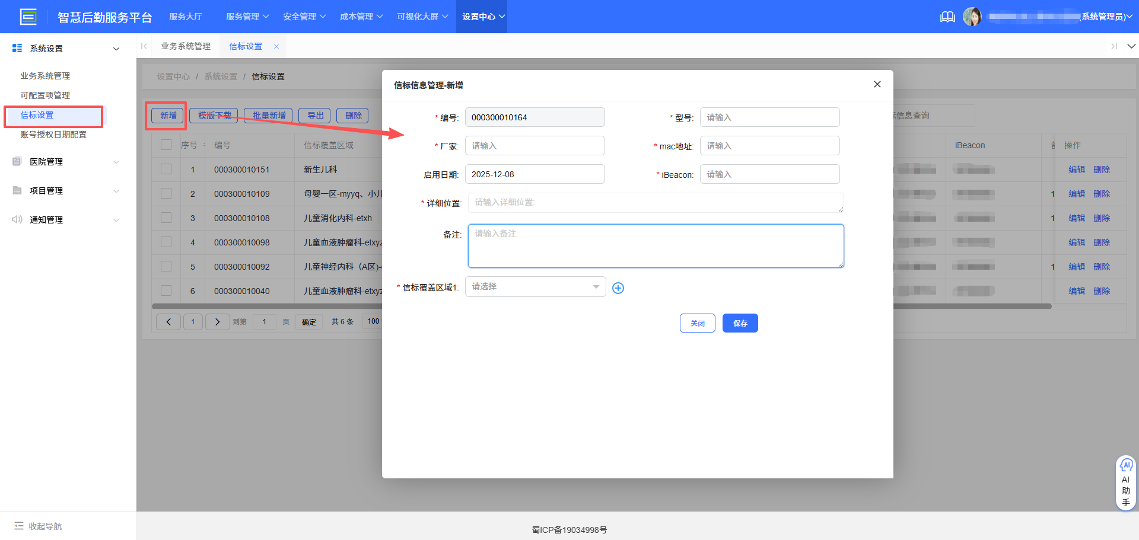Add another 信标覆盖区域 with plus icon
The image size is (1139, 540).
618,287
